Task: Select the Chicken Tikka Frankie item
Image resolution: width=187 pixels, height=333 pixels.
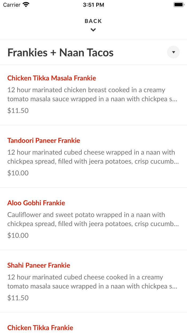Action: 40,328
